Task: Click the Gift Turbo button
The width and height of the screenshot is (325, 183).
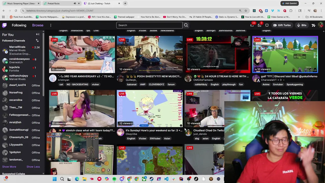Action: click(x=282, y=25)
